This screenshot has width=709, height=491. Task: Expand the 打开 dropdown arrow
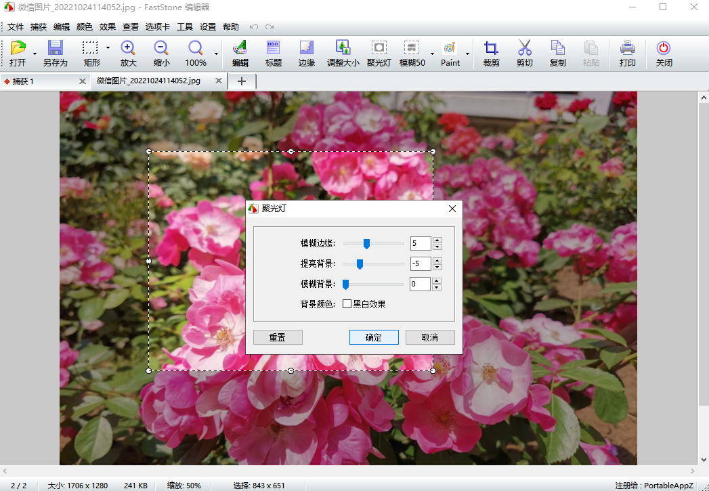point(35,53)
